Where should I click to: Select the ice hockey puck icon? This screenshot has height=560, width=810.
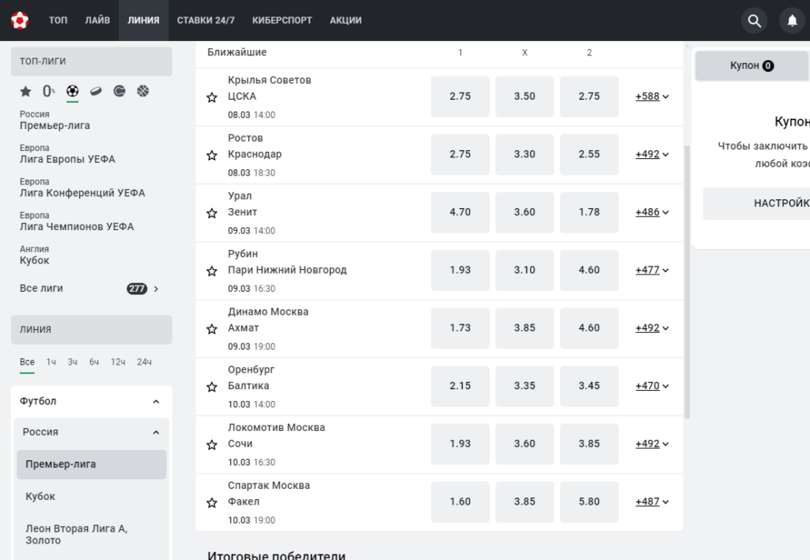96,92
